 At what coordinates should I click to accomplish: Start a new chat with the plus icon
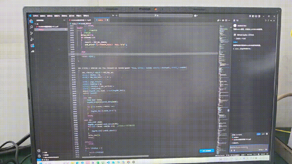[x=271, y=21]
